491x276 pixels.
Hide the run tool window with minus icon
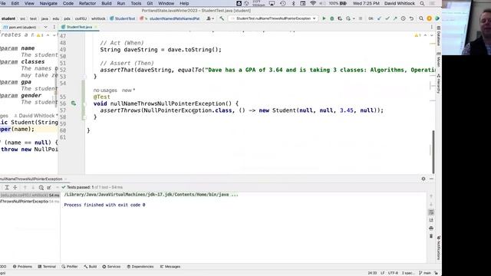click(x=431, y=179)
